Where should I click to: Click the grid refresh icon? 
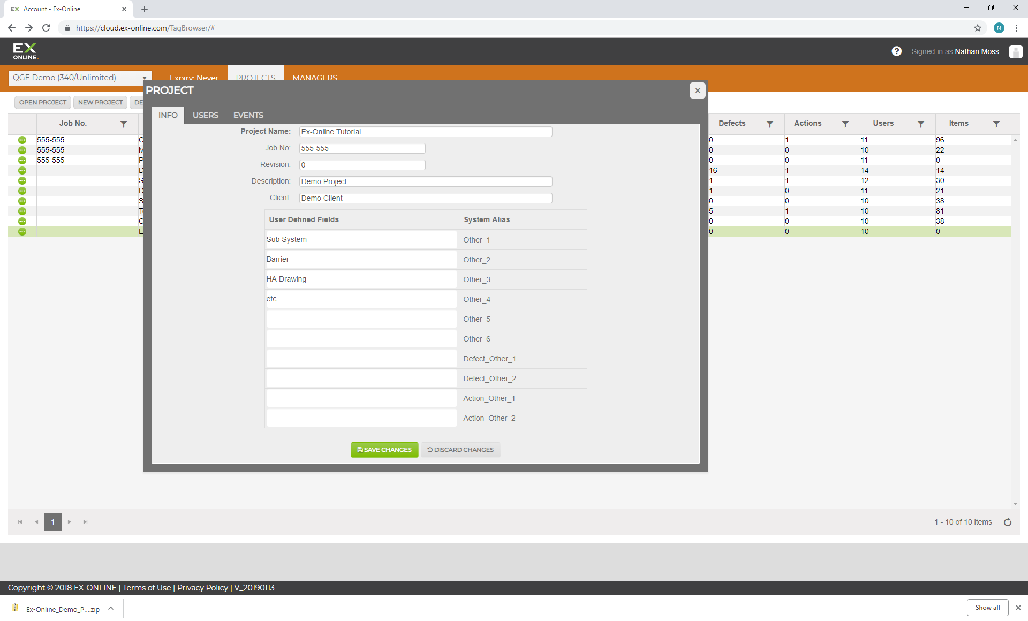(1007, 522)
